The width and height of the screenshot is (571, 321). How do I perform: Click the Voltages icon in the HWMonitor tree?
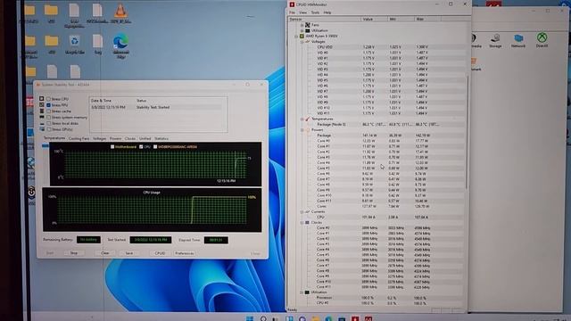click(x=307, y=42)
